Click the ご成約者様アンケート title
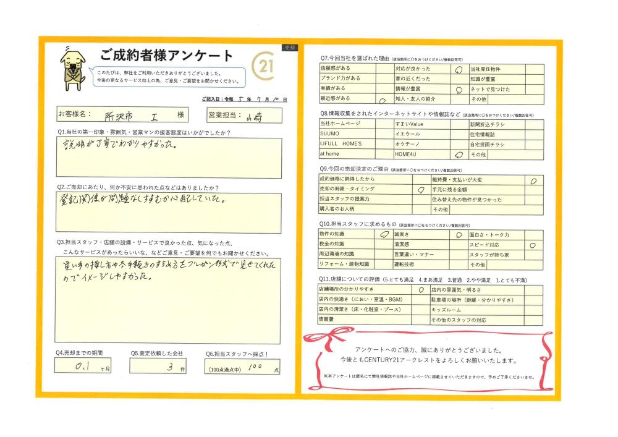Screen dimensions: 618x437 point(166,55)
